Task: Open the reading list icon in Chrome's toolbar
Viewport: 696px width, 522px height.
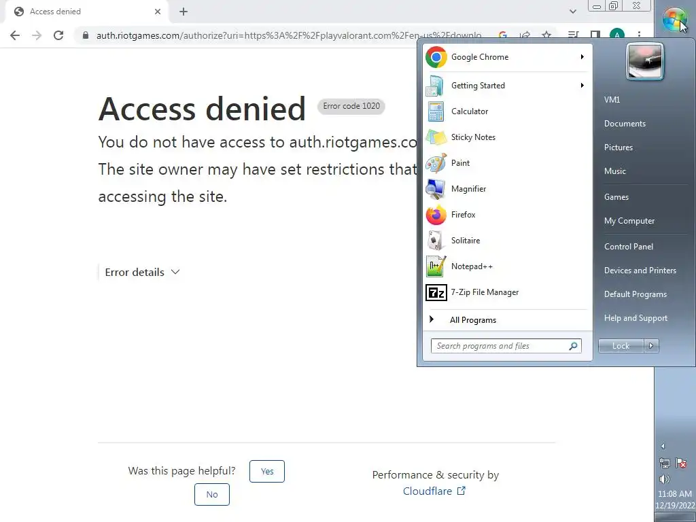Action: click(573, 35)
